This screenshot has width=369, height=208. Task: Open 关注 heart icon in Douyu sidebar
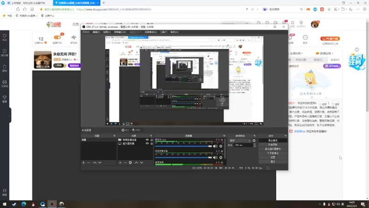click(x=5, y=37)
